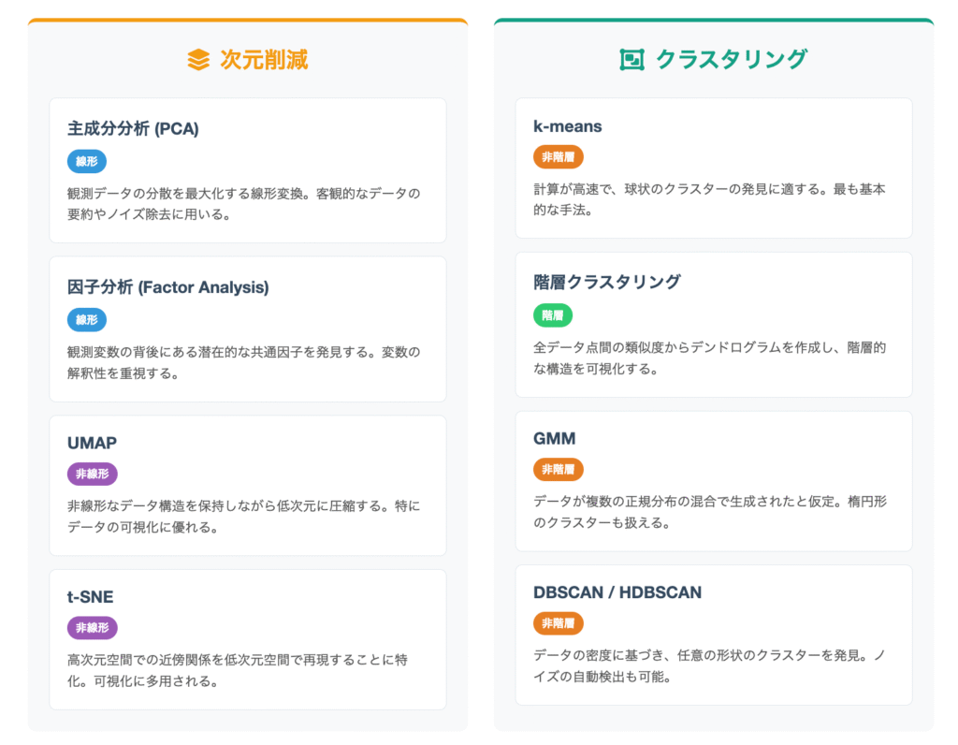This screenshot has width=958, height=745.
Task: Click the cluster icon beside クラスタリング
Action: [632, 60]
